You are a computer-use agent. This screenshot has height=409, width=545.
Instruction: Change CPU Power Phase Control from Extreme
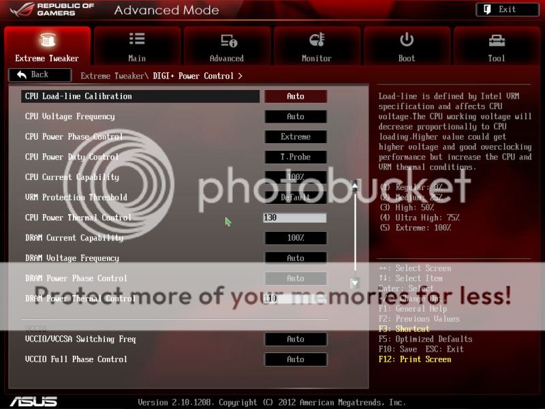click(296, 137)
